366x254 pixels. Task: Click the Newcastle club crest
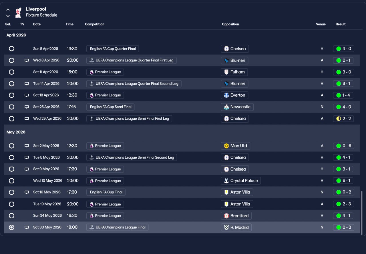pos(226,107)
